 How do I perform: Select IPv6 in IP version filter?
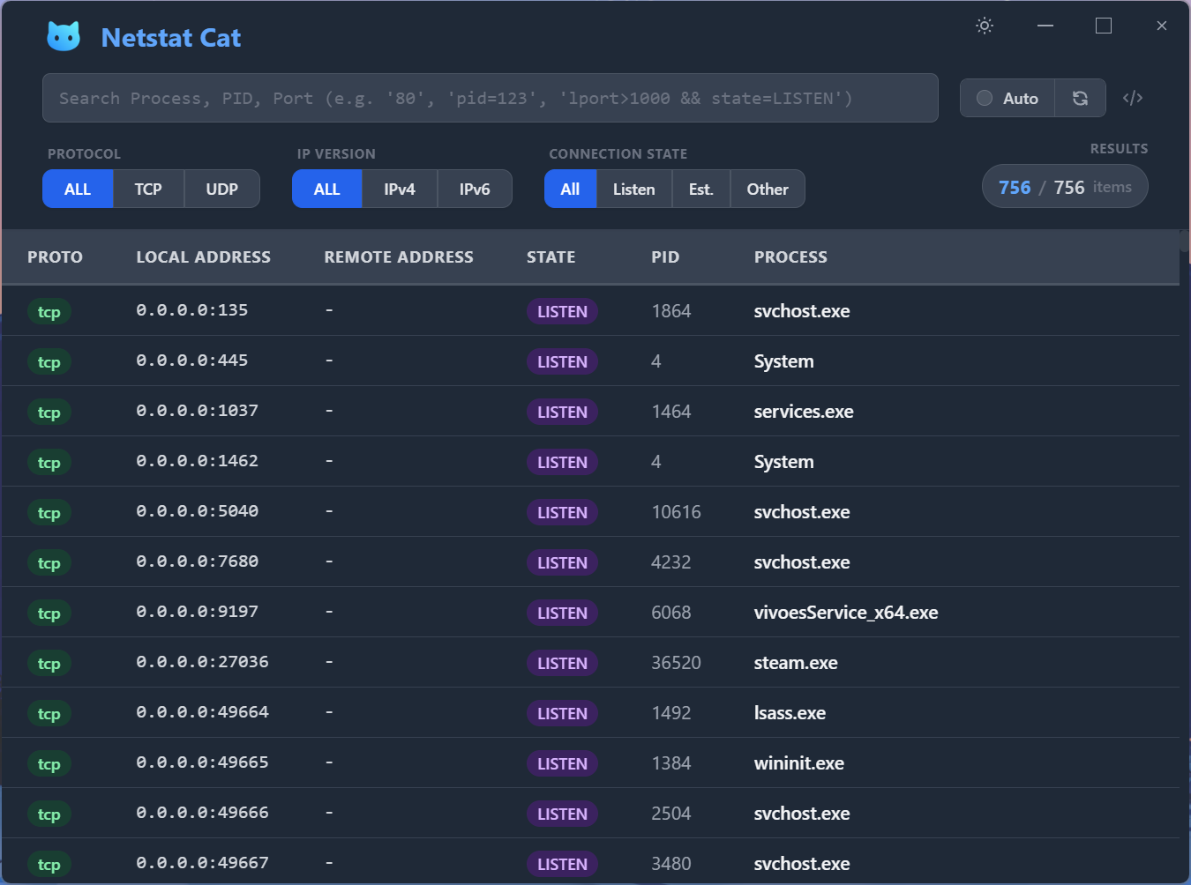[474, 189]
